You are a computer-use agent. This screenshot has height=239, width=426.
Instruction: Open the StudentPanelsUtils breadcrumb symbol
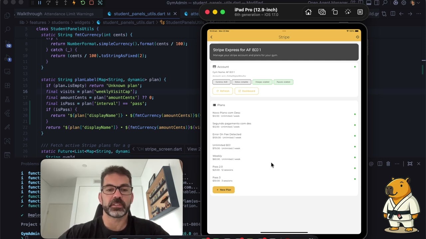point(182,23)
